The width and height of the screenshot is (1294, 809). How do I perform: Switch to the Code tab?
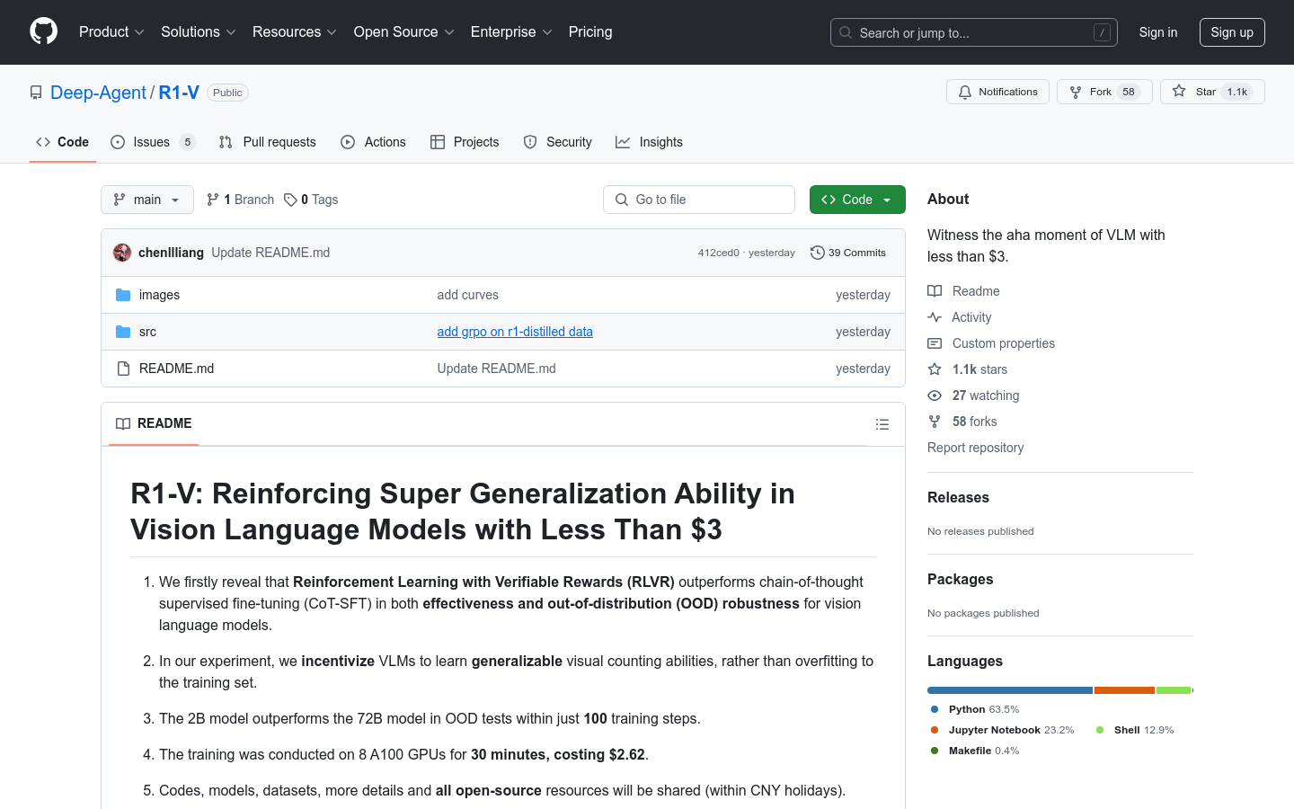(x=63, y=142)
